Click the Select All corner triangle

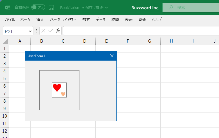coord(5,41)
